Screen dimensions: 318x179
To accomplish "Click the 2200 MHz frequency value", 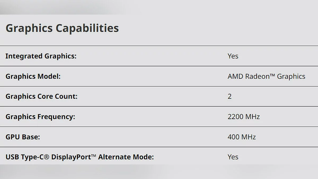I will [244, 117].
